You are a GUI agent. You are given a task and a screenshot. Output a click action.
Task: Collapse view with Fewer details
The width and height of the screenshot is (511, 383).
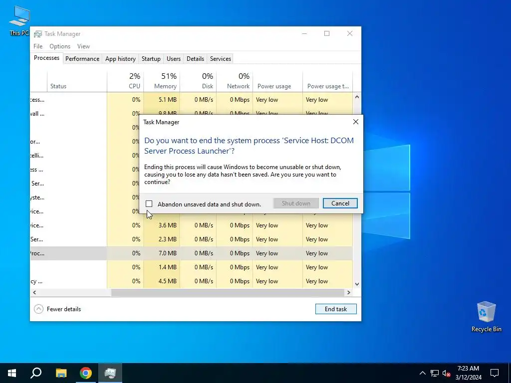(x=57, y=309)
